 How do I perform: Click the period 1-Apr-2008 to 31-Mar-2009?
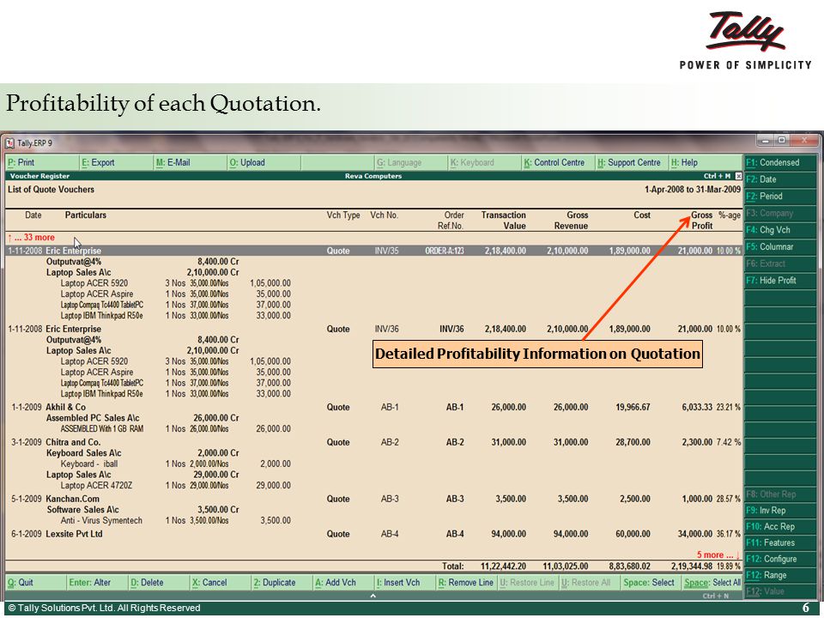pos(692,189)
